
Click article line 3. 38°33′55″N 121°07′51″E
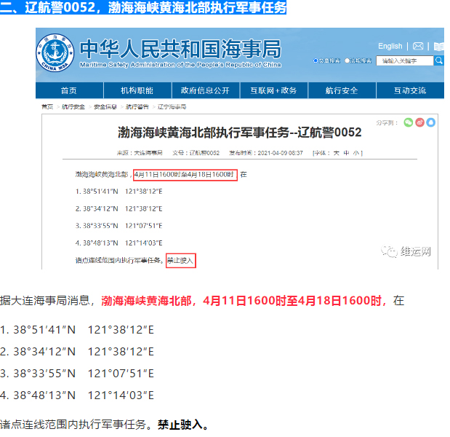point(77,374)
